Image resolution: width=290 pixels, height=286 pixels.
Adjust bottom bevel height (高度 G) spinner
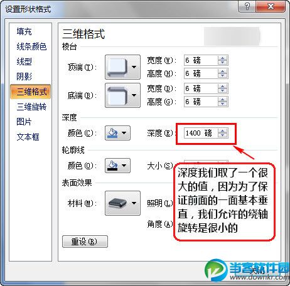point(223,102)
